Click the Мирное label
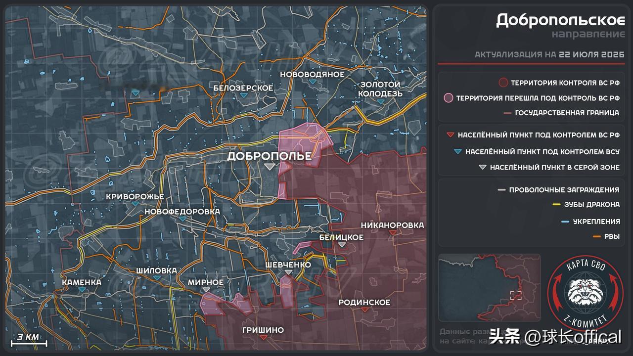This screenshot has width=633, height=356. [206, 282]
